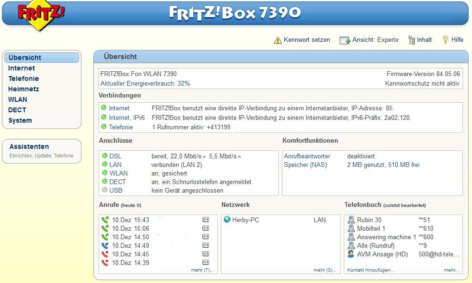Click the phone icon beside Rubin 30

351,220
